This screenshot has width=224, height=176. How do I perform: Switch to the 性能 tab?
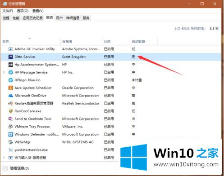pos(16,18)
